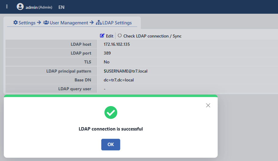Click the arrow before LDAP Settings breadcrumb
This screenshot has width=278, height=161.
click(x=92, y=23)
